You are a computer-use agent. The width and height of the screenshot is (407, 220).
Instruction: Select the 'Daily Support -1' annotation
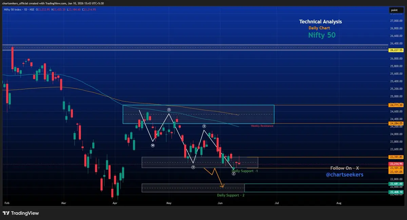pos(245,171)
